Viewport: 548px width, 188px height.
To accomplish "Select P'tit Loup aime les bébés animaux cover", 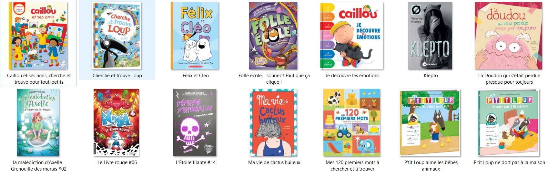I will [430, 123].
